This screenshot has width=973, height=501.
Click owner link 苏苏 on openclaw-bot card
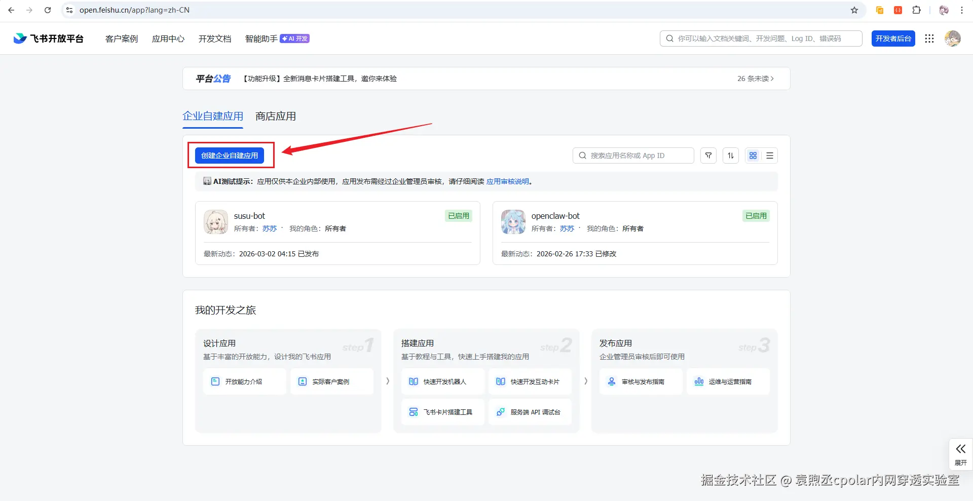click(567, 228)
